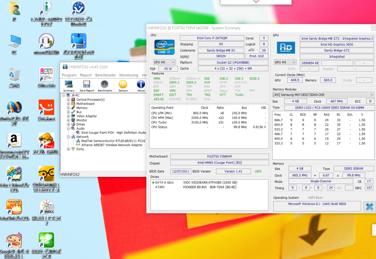Open the Report menu

[x=86, y=75]
